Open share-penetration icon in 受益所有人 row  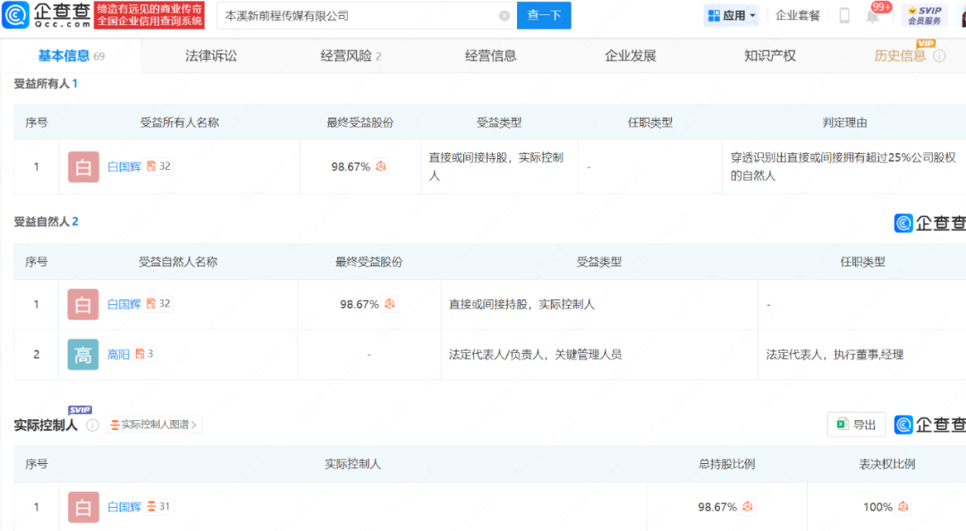[381, 166]
